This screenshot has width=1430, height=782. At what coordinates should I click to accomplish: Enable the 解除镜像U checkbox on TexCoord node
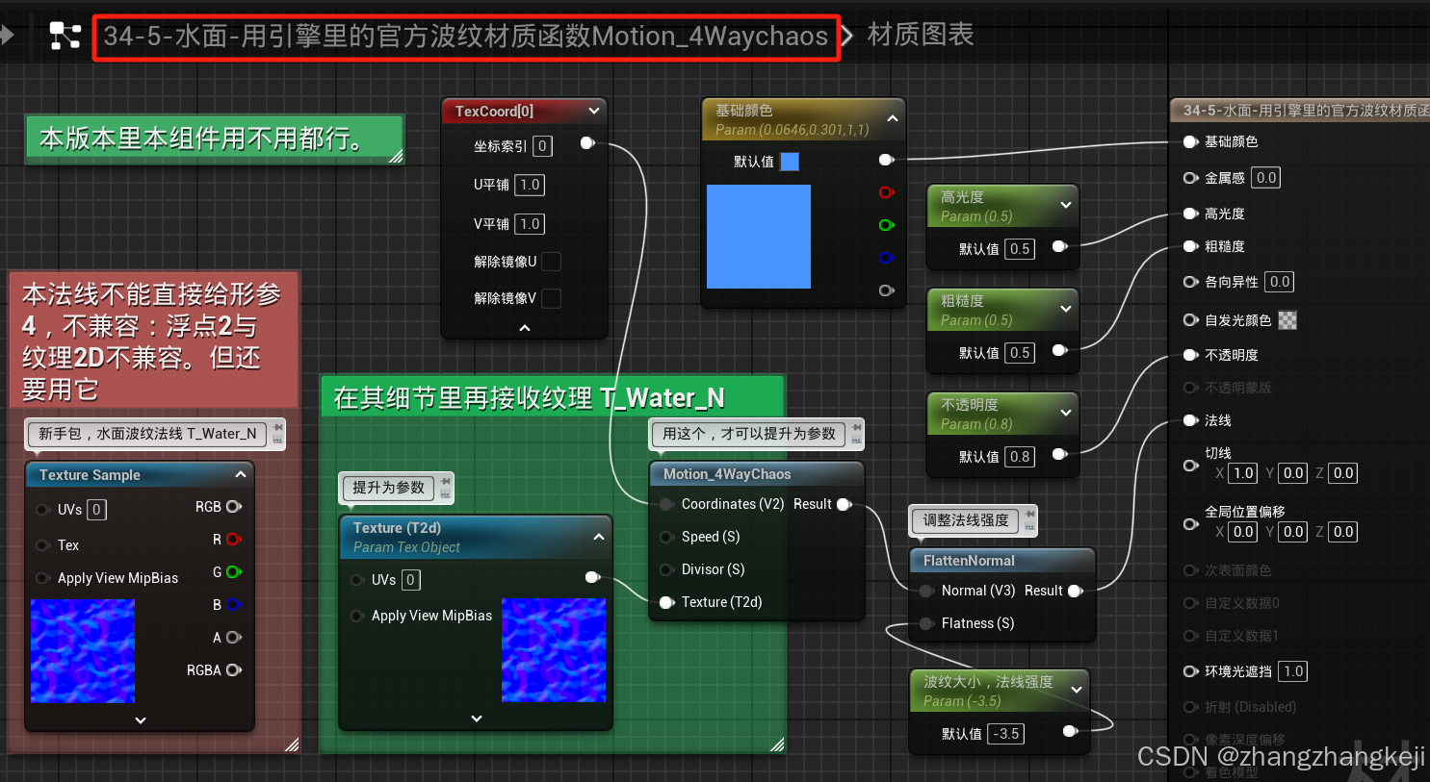tap(552, 261)
